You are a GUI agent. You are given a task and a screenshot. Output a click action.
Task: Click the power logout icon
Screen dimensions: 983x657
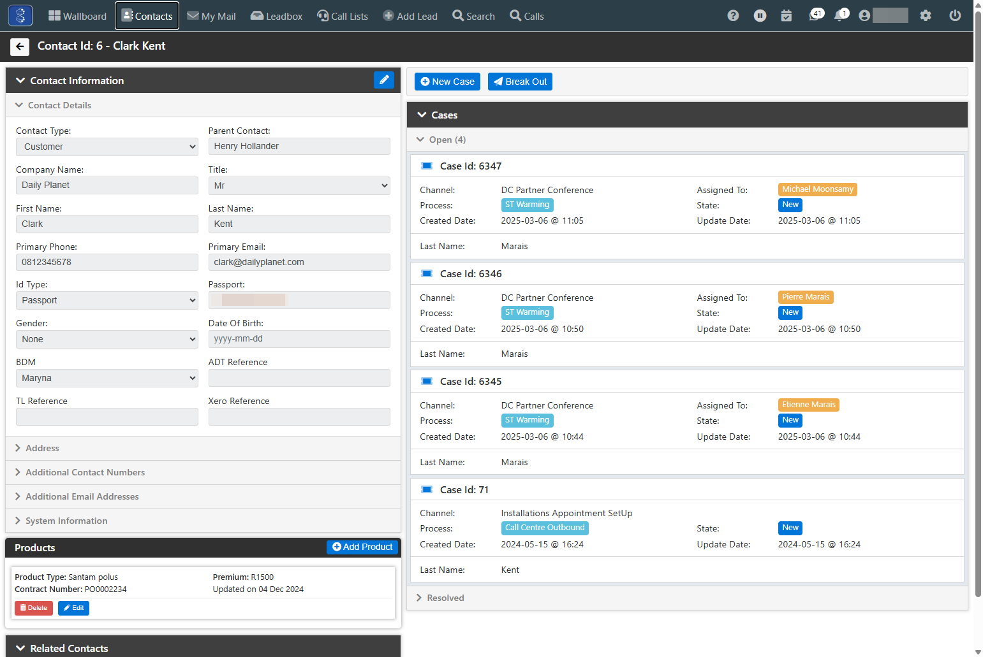[955, 16]
